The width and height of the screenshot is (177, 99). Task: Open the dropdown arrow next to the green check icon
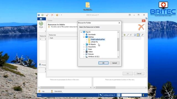(x=45, y=15)
